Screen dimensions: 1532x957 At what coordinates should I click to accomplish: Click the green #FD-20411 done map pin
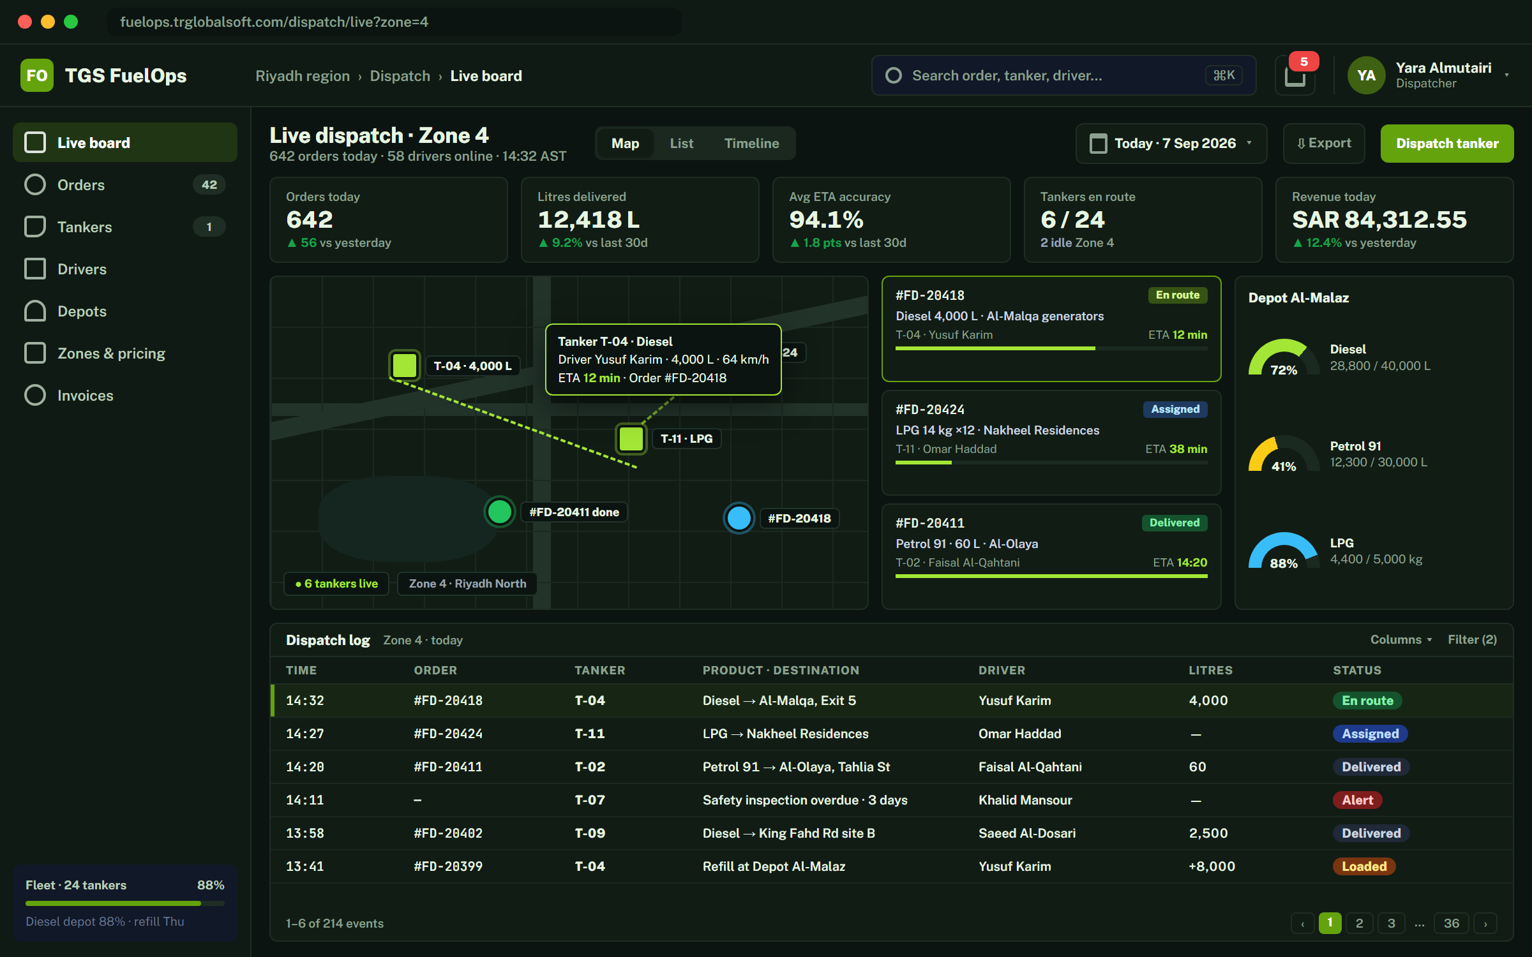pyautogui.click(x=499, y=512)
